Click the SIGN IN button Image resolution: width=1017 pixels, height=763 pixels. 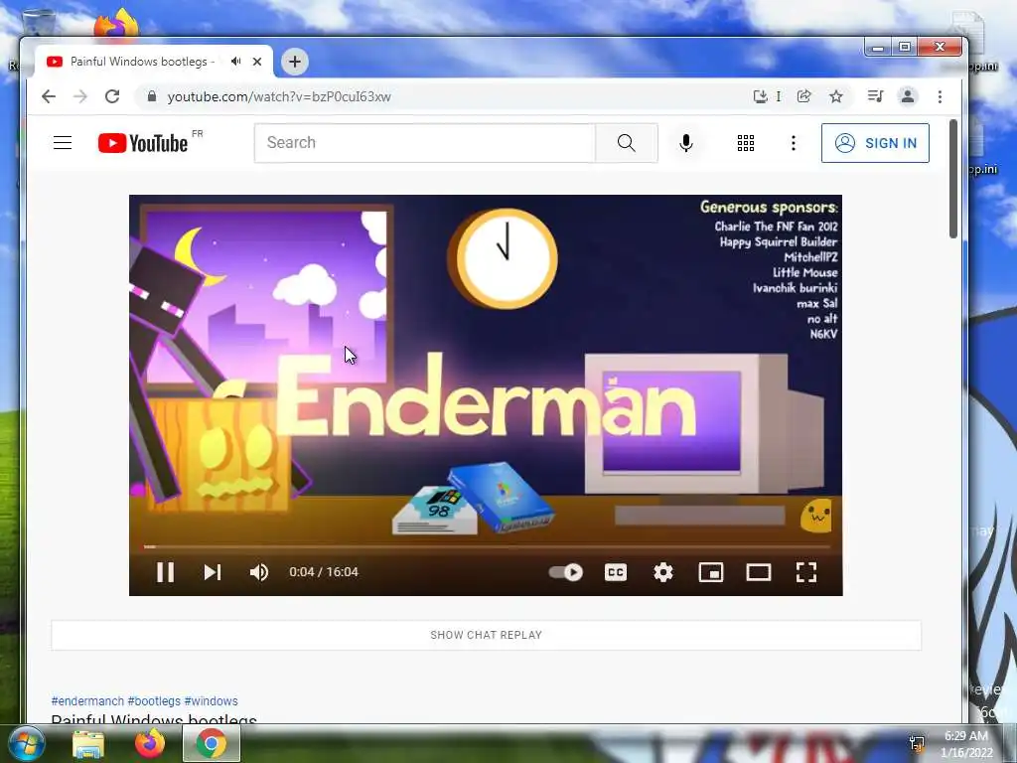[x=875, y=143]
